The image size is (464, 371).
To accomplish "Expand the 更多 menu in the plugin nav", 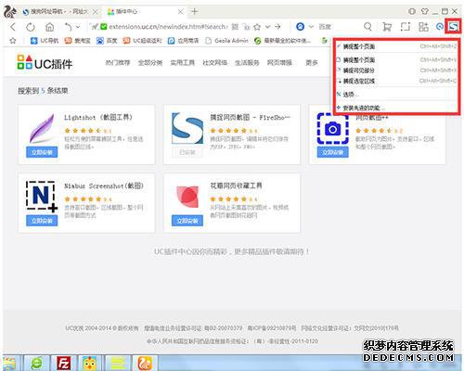I will coord(312,63).
